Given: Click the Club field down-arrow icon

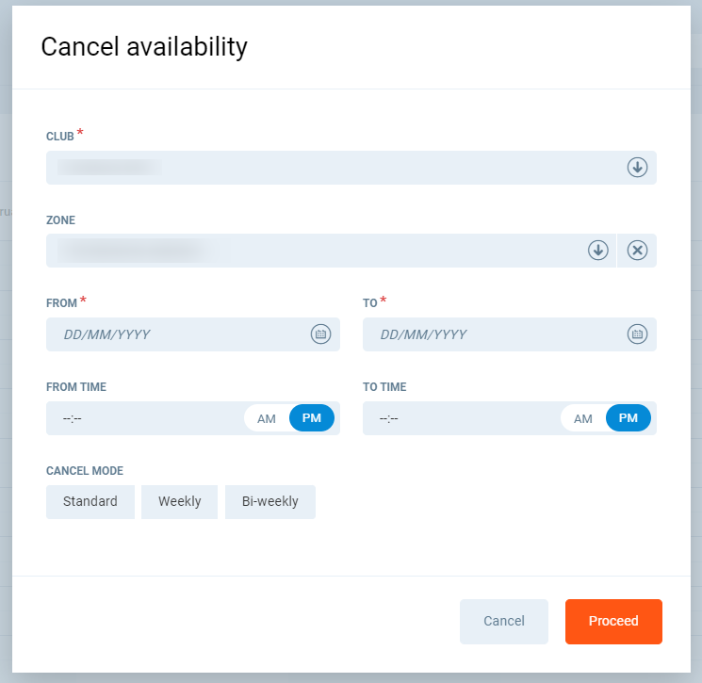Looking at the screenshot, I should 638,168.
